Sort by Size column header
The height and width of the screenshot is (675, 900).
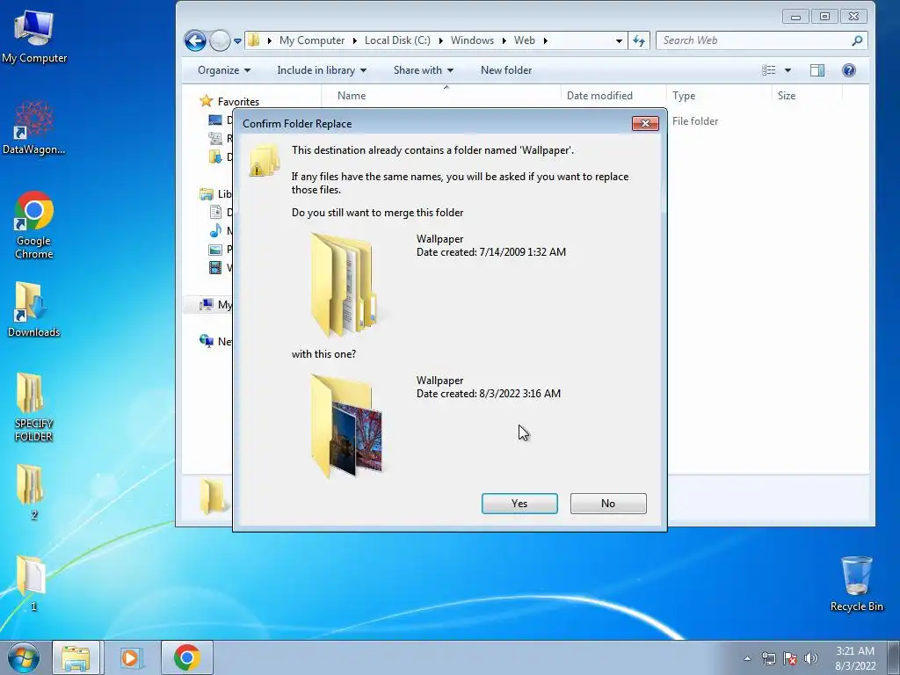[x=807, y=96]
